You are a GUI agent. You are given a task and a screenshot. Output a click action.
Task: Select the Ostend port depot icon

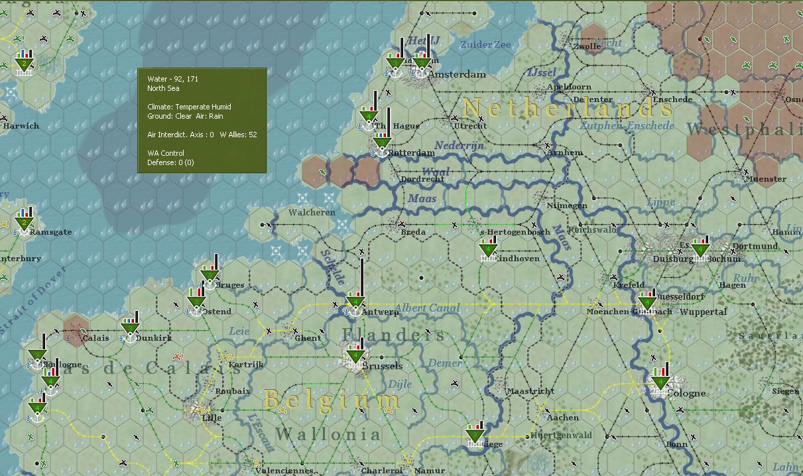pyautogui.click(x=196, y=305)
